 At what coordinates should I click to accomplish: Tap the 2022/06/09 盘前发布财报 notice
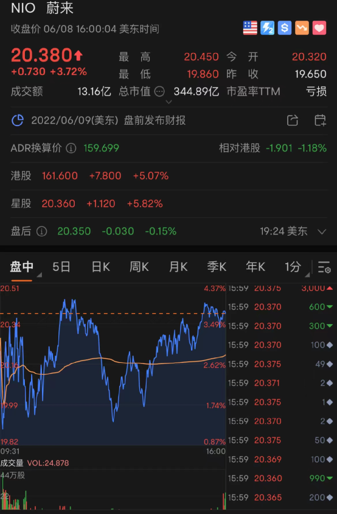[x=108, y=121]
